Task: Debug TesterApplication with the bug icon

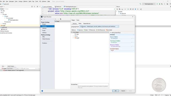Action: click(160, 4)
